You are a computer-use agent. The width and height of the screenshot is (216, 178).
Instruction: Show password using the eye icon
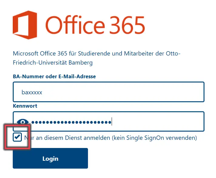[x=23, y=122]
